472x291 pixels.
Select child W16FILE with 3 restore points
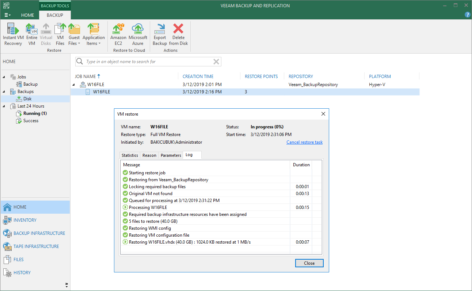click(x=245, y=92)
